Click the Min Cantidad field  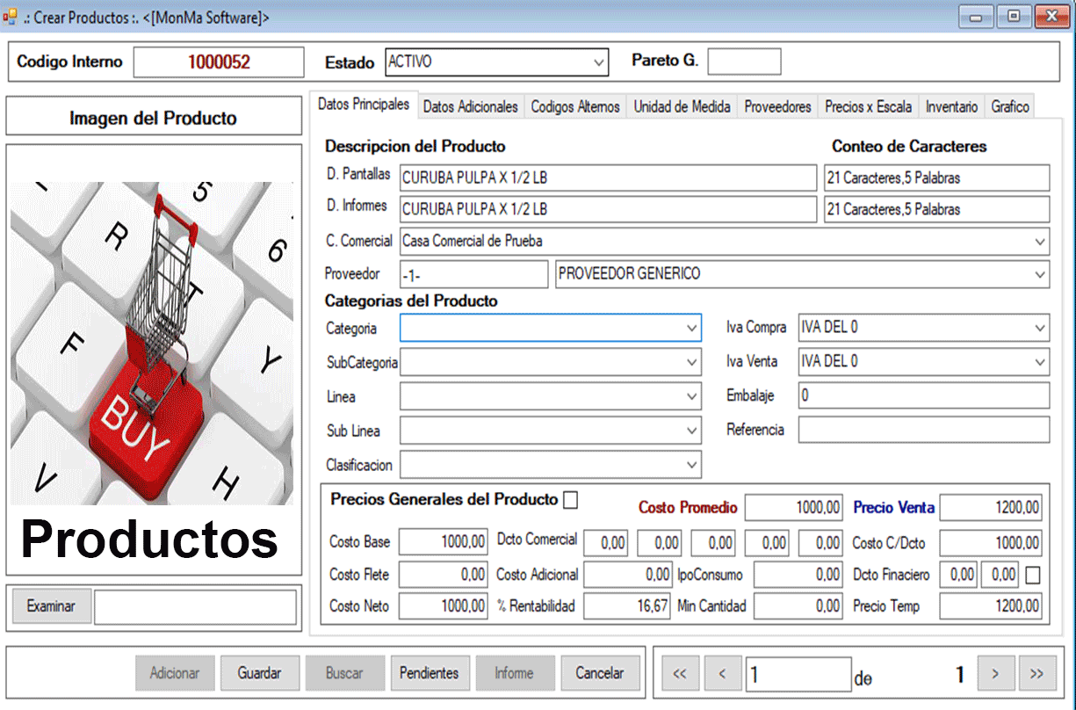pyautogui.click(x=798, y=606)
